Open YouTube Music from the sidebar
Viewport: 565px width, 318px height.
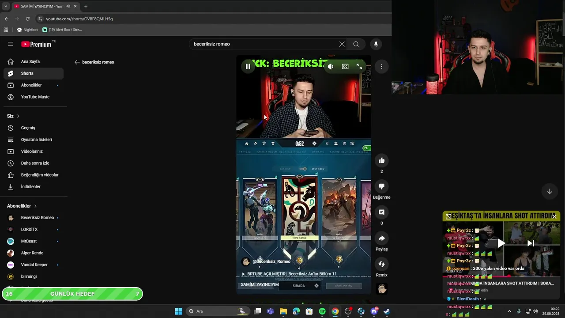pyautogui.click(x=34, y=97)
